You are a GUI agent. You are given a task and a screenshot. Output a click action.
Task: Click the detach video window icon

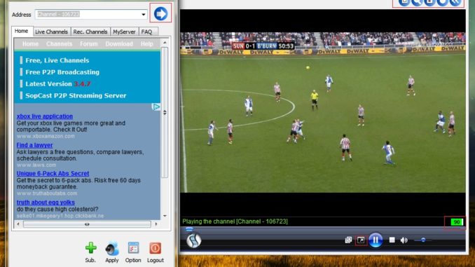348,240
